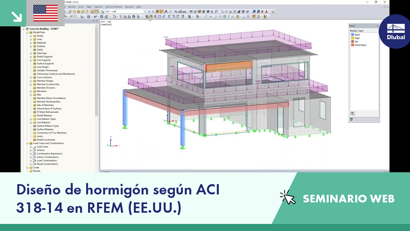Click the US flag icon

point(46,13)
